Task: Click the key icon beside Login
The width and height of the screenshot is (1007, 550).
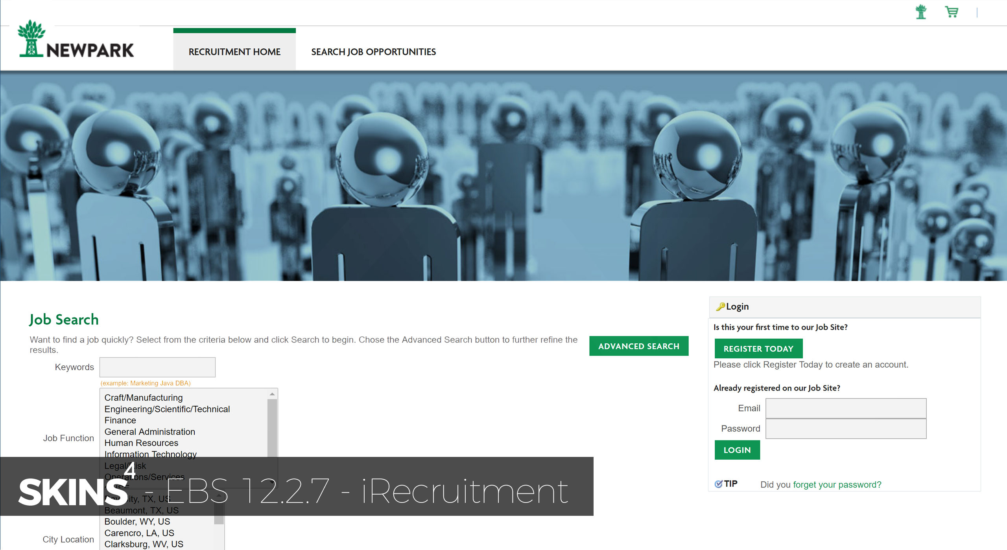Action: tap(720, 306)
